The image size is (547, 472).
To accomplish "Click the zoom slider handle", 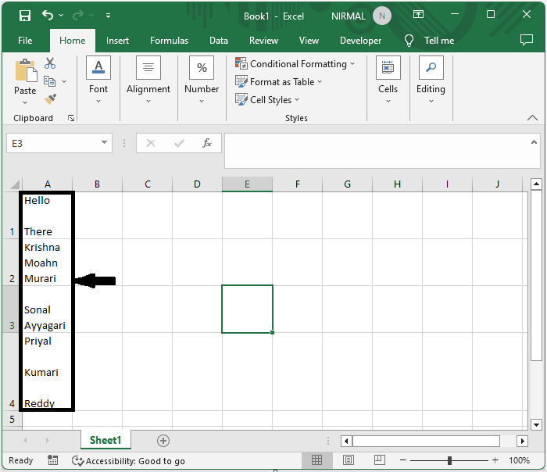I will (450, 460).
